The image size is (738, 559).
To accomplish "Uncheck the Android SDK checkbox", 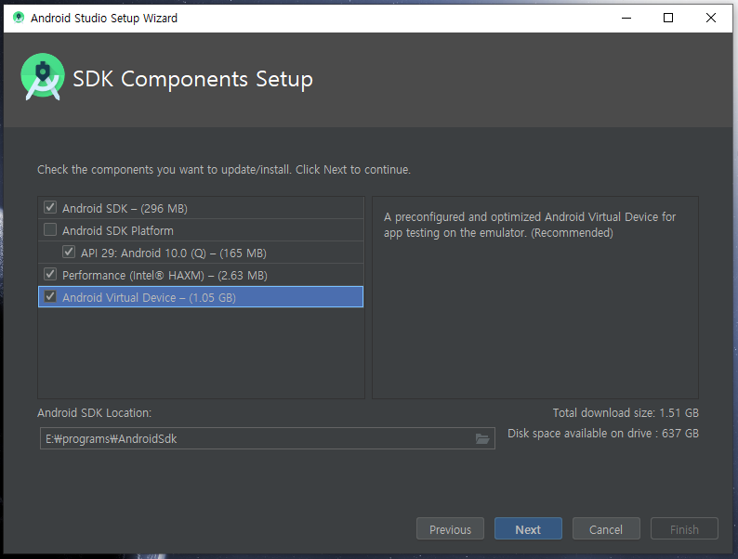I will point(50,207).
